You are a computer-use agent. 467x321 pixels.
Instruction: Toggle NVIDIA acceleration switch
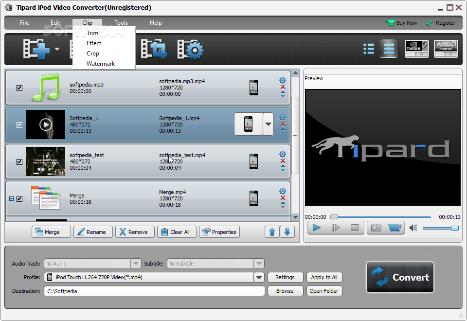417,49
